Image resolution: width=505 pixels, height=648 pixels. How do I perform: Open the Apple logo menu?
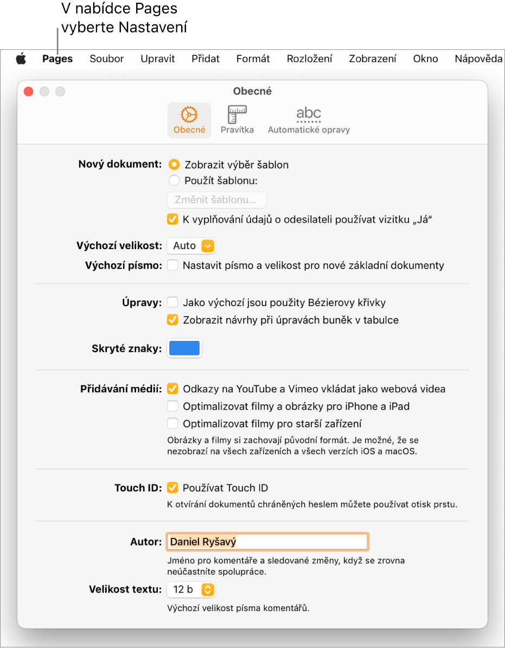pos(21,59)
